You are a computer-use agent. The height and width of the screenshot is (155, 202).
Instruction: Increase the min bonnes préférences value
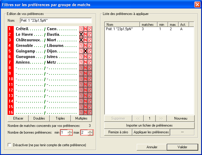pos(70,131)
